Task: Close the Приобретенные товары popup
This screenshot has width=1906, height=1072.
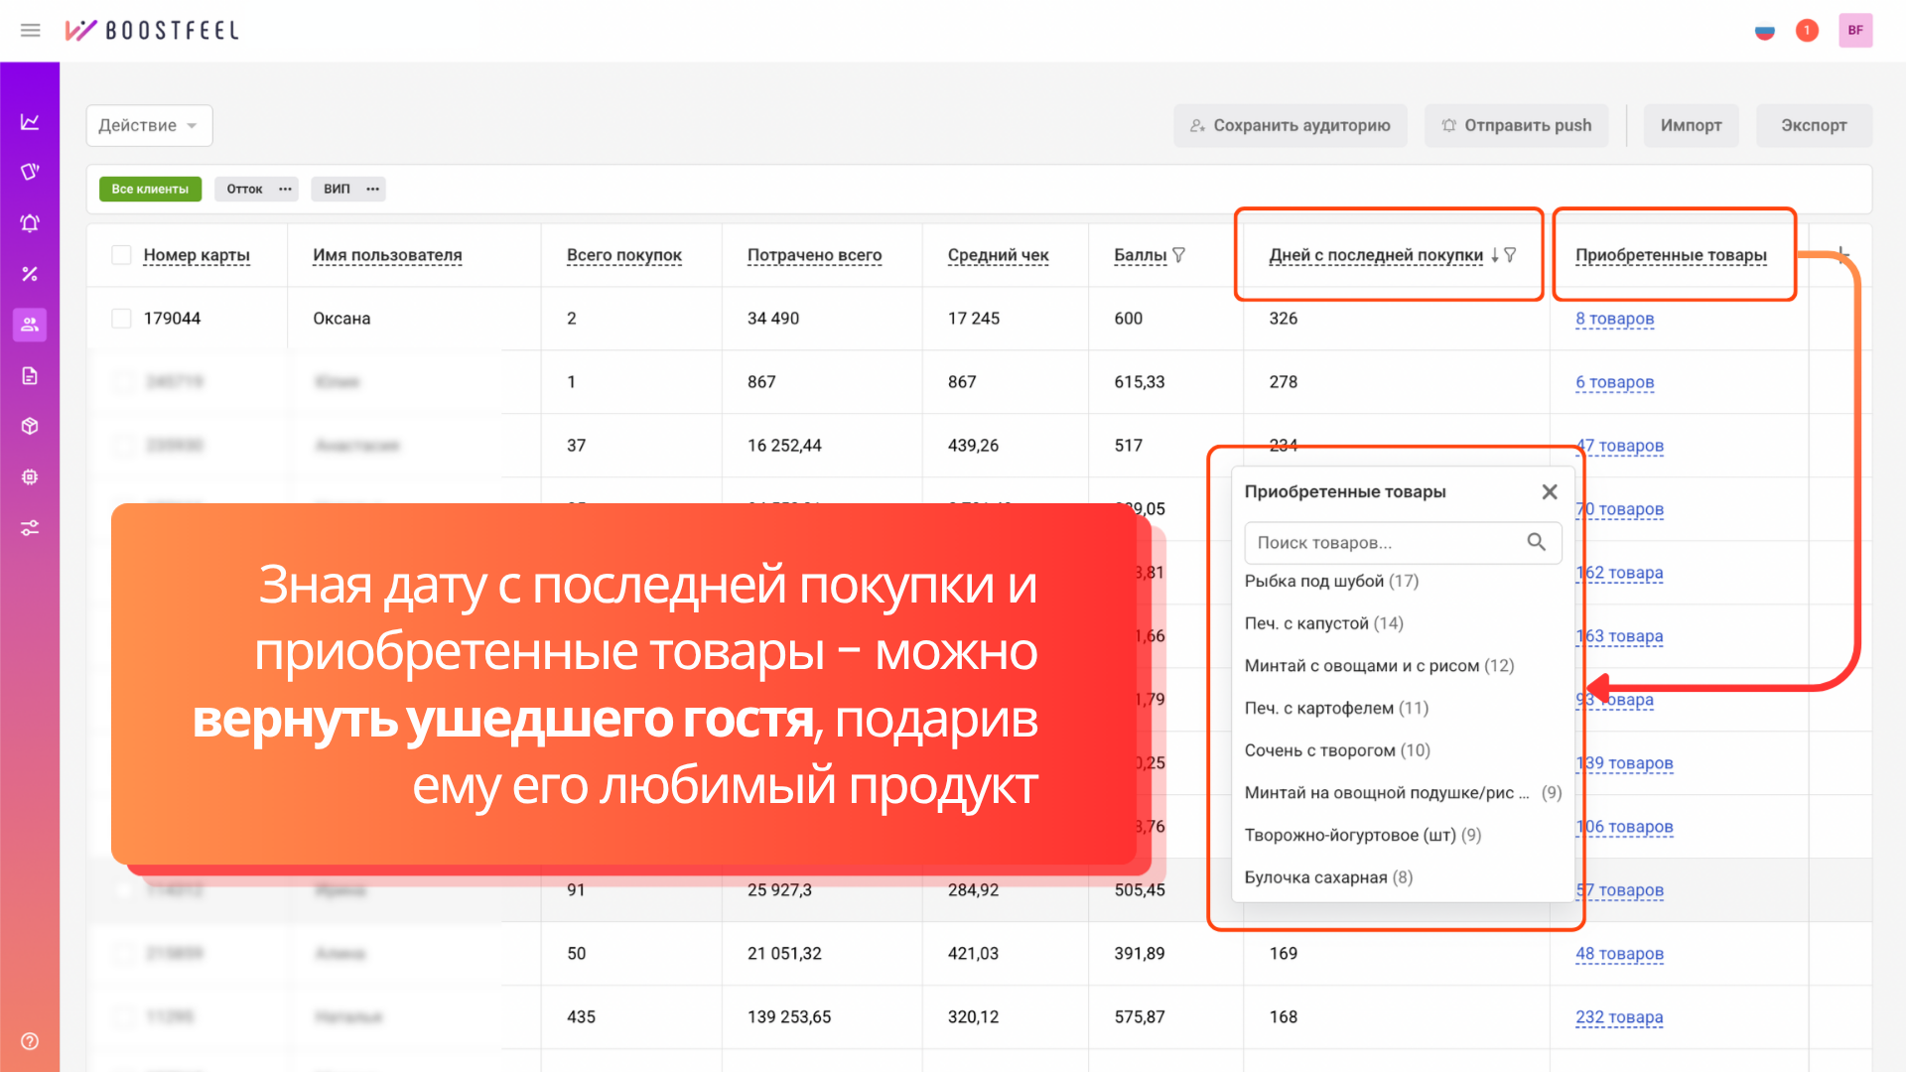Action: (1550, 491)
